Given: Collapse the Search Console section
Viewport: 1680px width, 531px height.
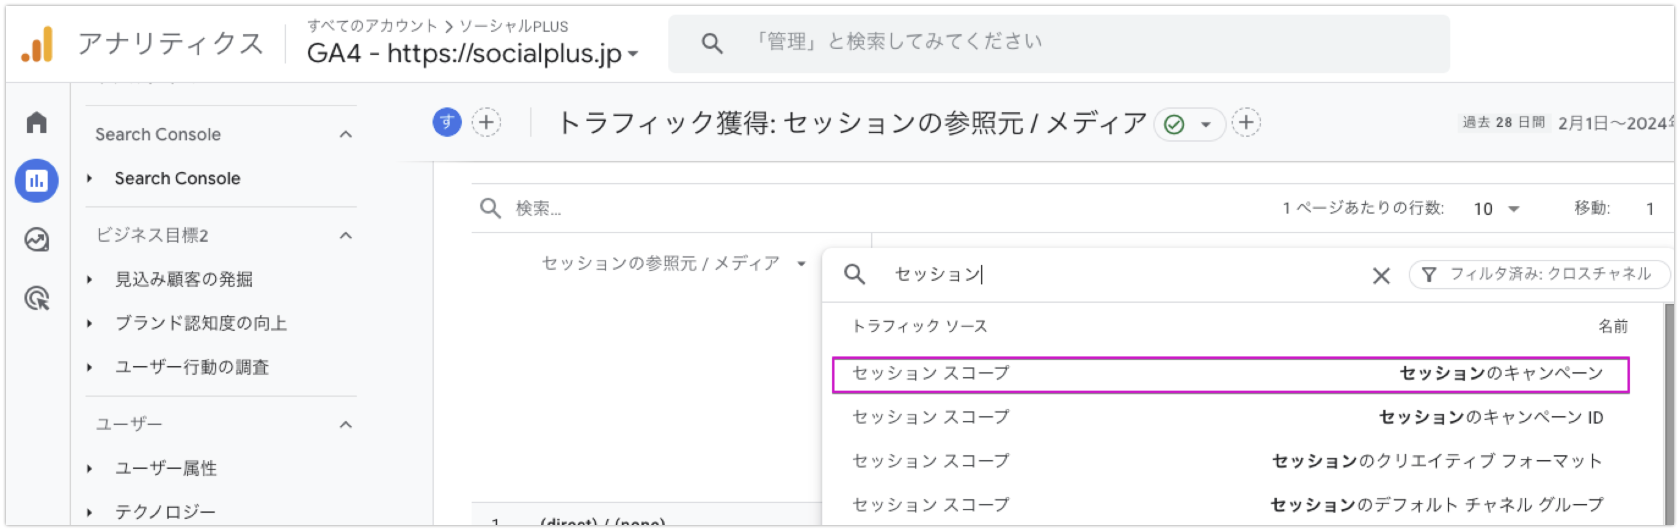Looking at the screenshot, I should [x=346, y=134].
